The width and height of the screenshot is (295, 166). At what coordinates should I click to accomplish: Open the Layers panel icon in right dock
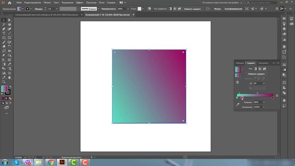coord(284,47)
